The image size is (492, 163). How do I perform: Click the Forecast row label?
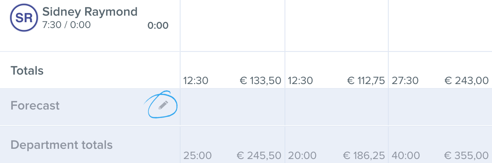click(x=35, y=106)
